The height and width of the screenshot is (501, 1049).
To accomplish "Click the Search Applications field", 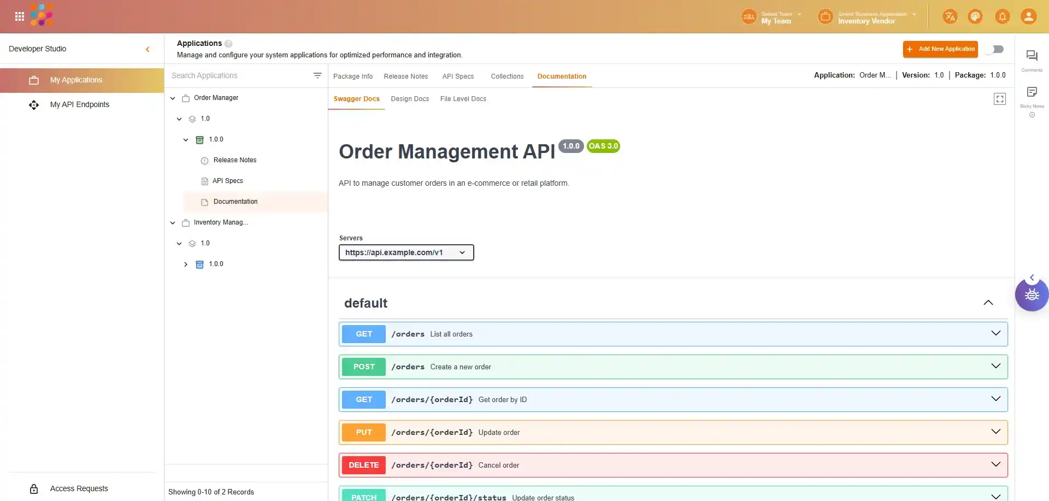I will click(x=238, y=75).
